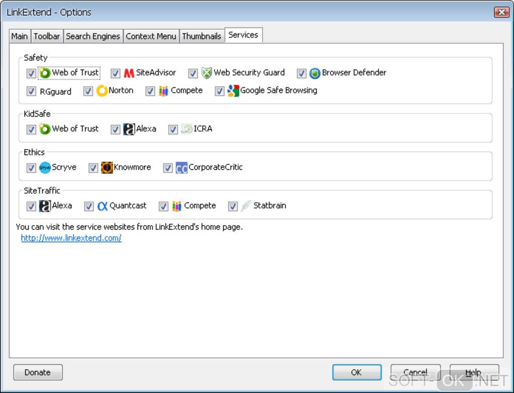The image size is (514, 393).
Task: Click the Compete icon in Safety group
Action: click(163, 91)
